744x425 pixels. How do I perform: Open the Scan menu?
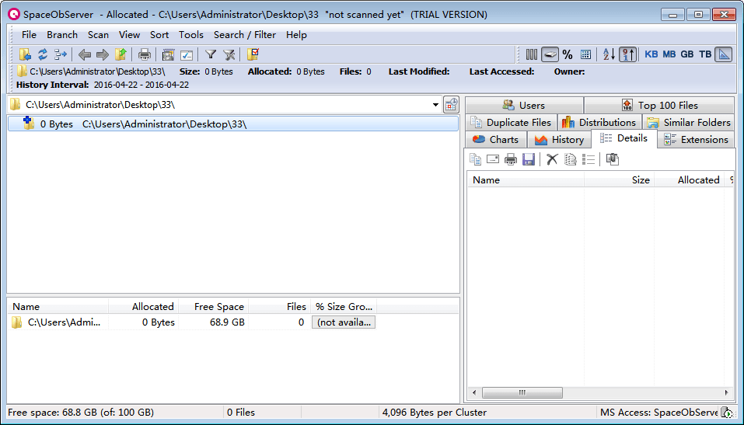pos(98,35)
